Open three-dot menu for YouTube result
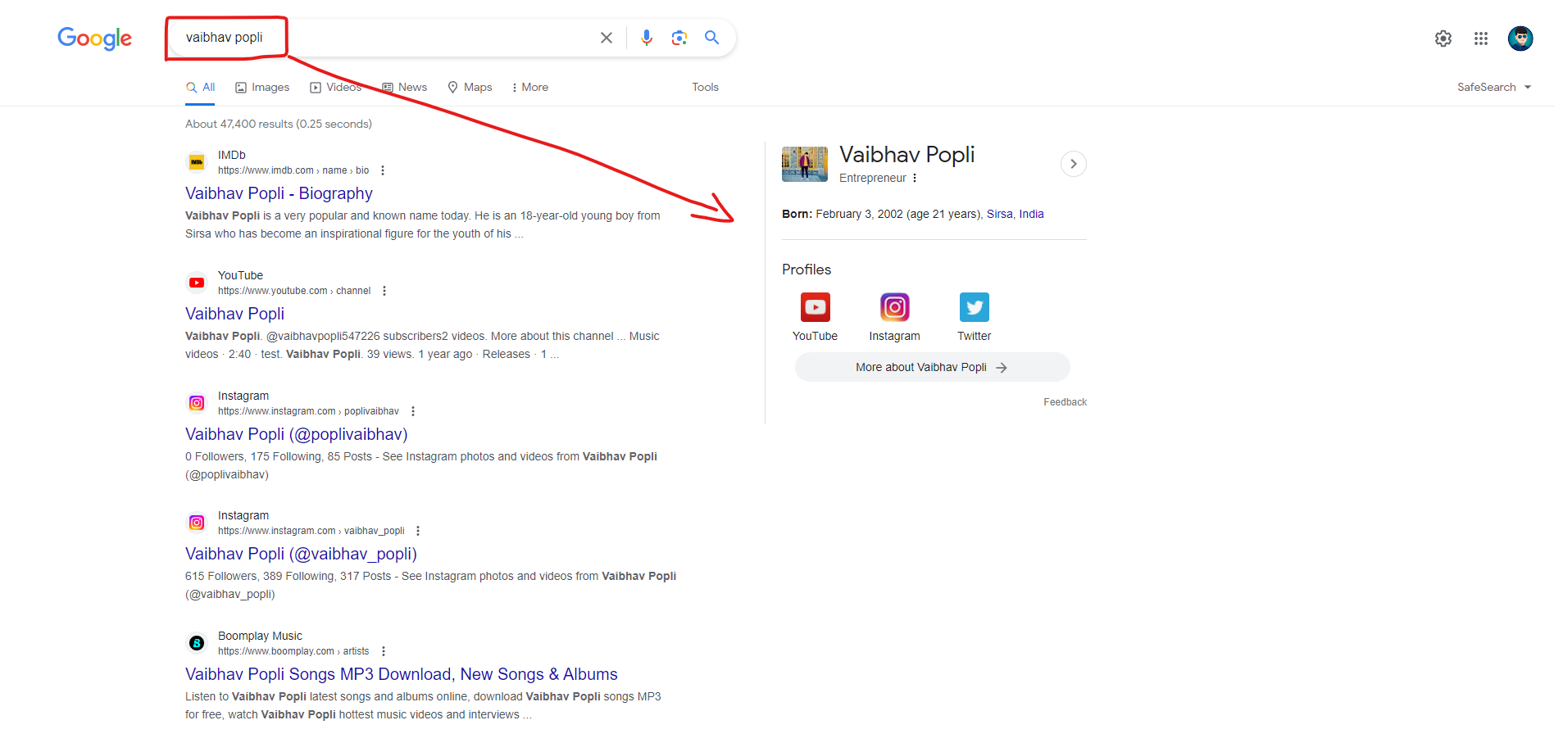Screen dimensions: 1554x752 (x=384, y=291)
